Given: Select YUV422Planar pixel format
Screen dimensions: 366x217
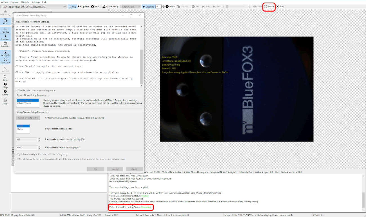Looking at the screenshot, I should tap(24, 103).
